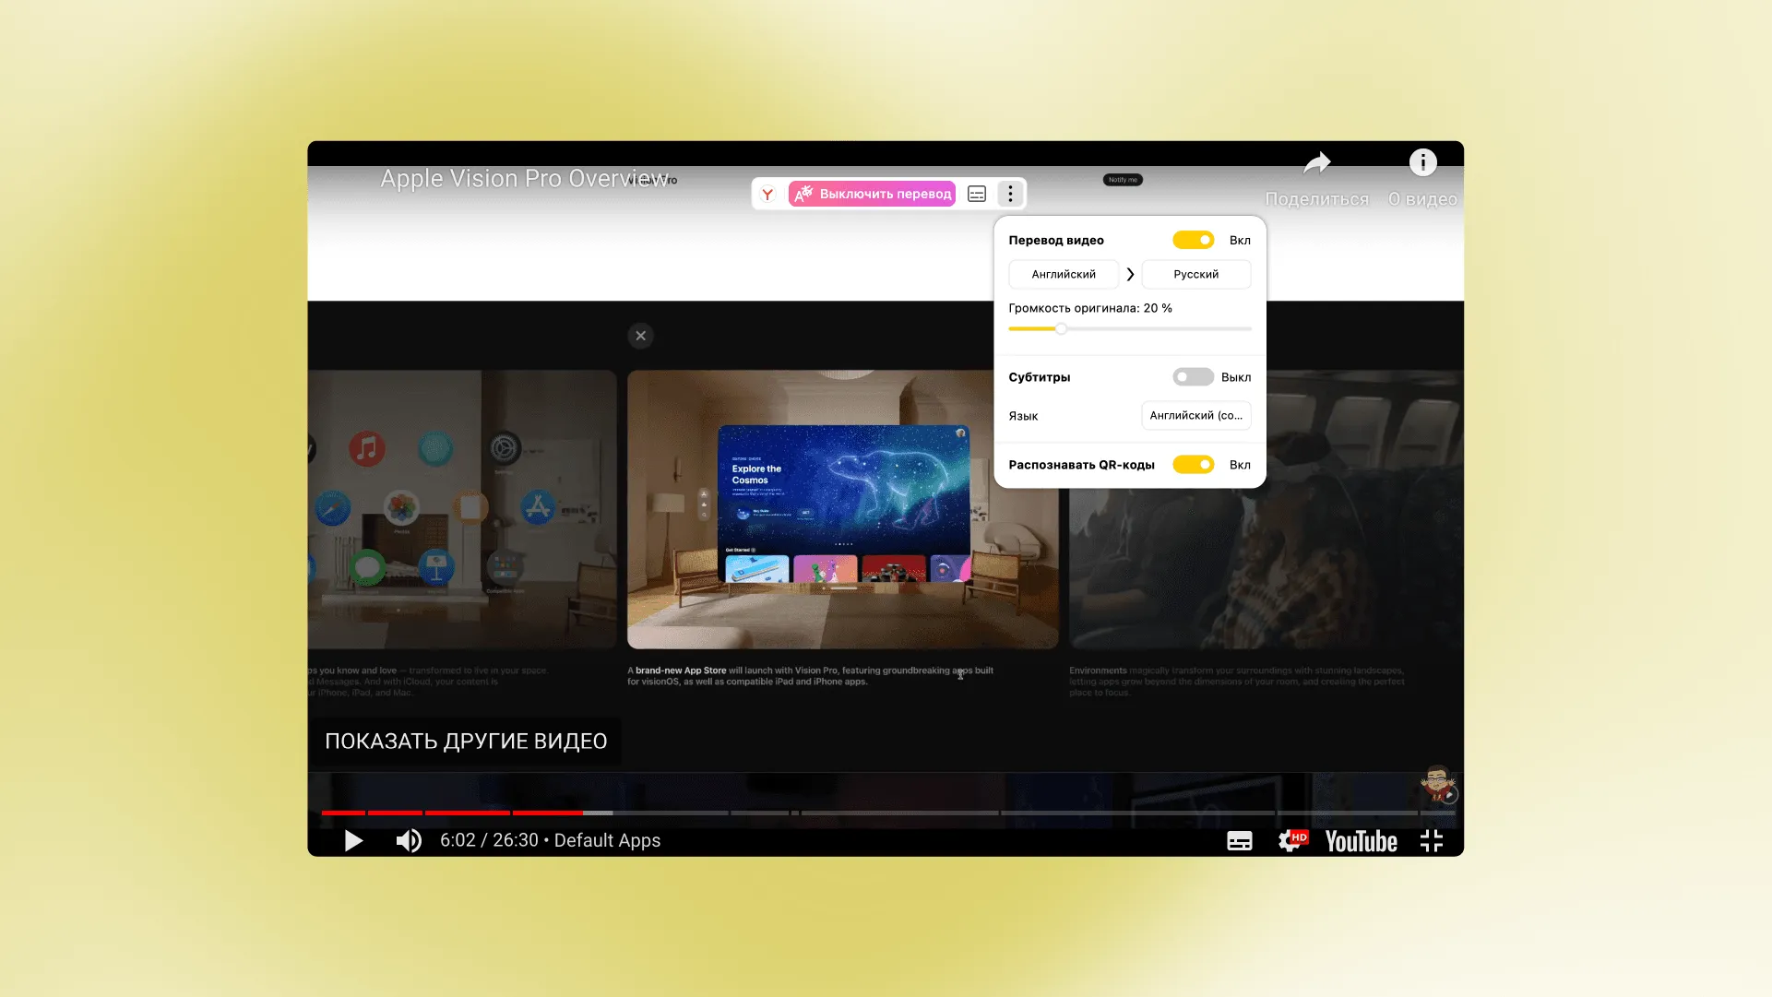Play the video
1772x997 pixels.
(353, 840)
